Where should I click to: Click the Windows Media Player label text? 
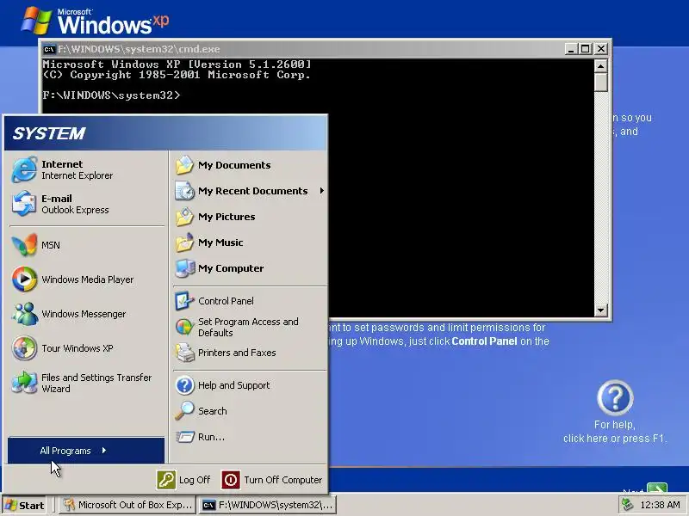tap(88, 279)
